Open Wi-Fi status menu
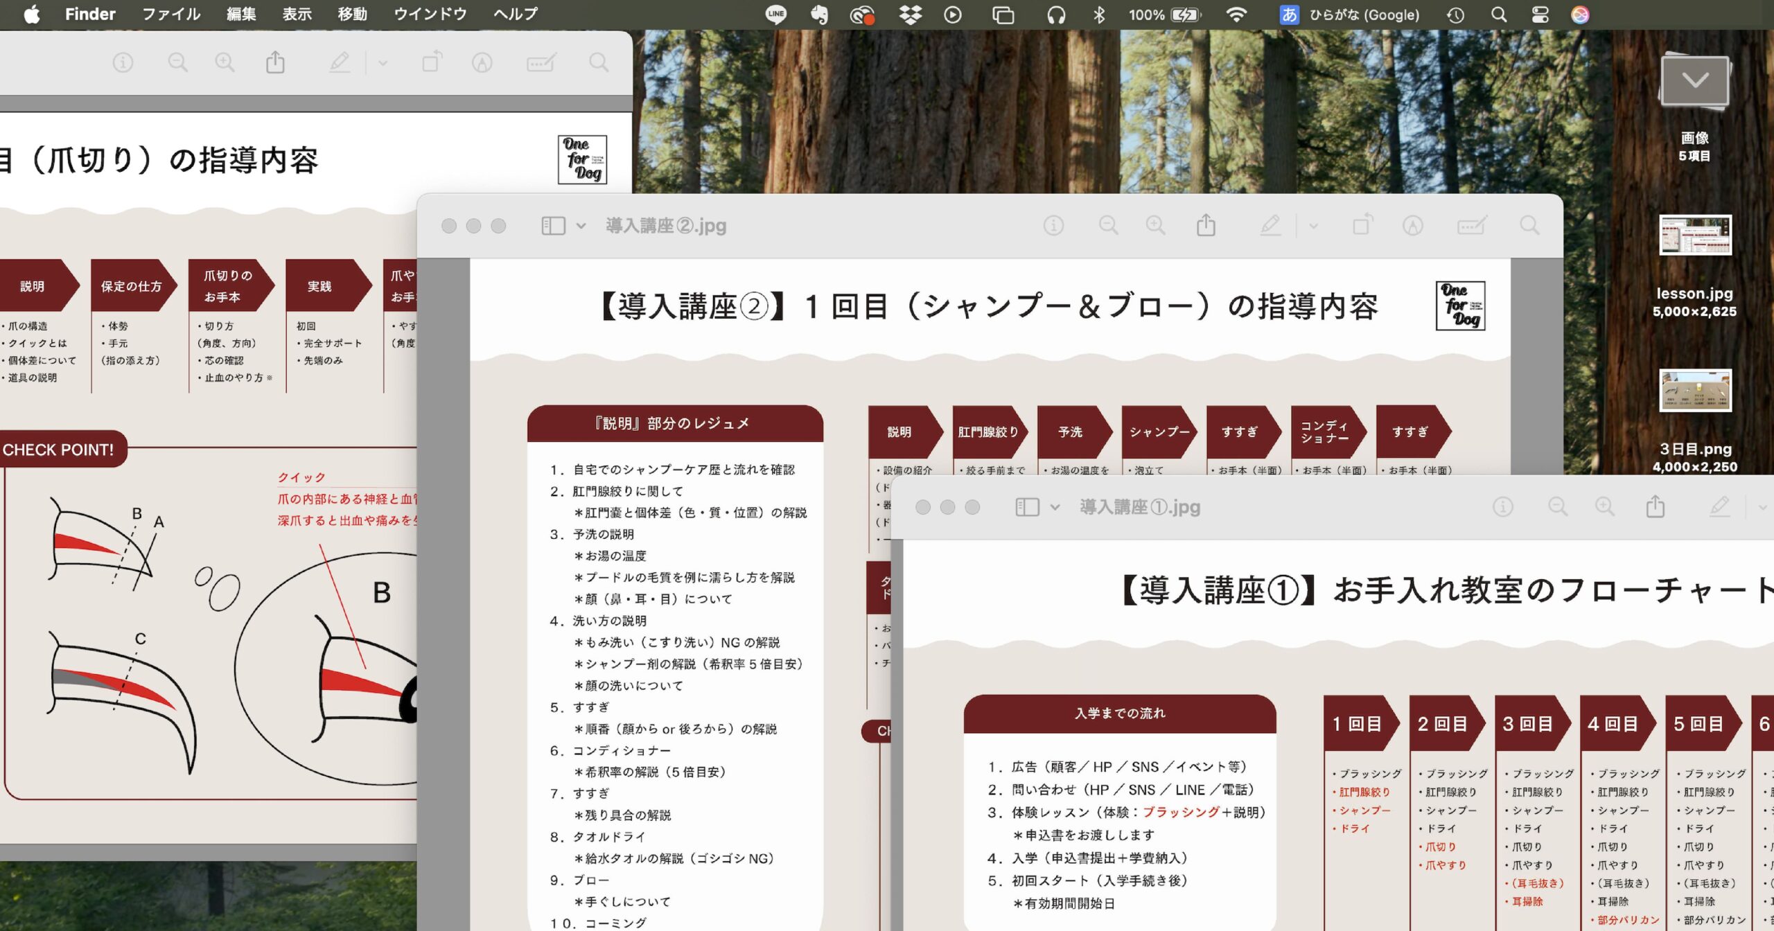This screenshot has width=1774, height=931. [1236, 15]
